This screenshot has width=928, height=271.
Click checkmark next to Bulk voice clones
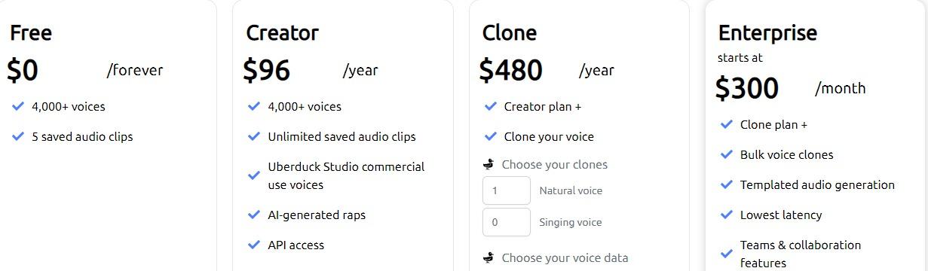(727, 154)
